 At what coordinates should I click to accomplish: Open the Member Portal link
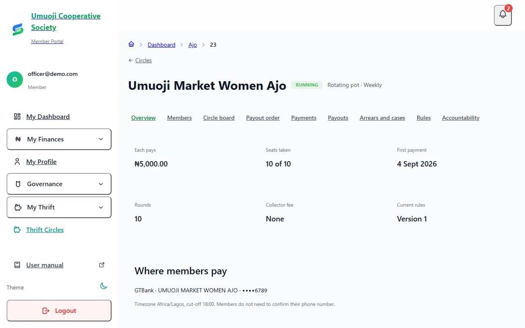pyautogui.click(x=47, y=41)
